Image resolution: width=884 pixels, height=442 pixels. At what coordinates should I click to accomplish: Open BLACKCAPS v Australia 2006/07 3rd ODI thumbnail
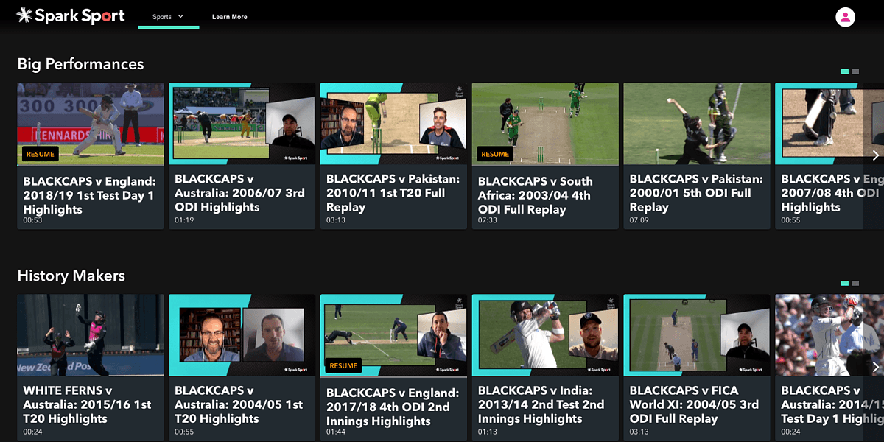[x=242, y=123]
